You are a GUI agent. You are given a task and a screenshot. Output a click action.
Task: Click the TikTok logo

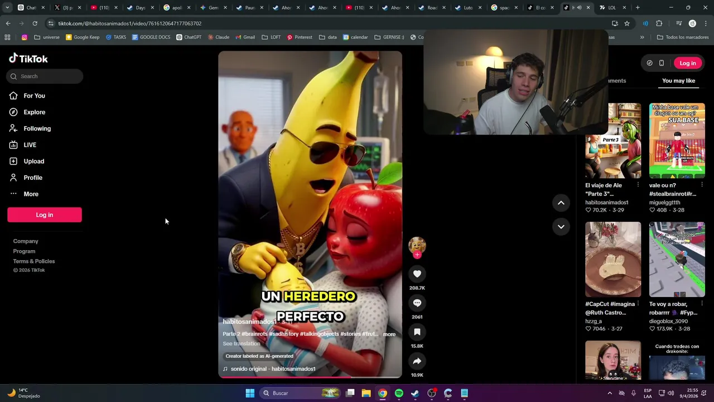click(28, 59)
